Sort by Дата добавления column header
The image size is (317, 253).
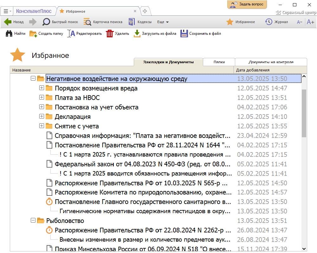(x=270, y=70)
